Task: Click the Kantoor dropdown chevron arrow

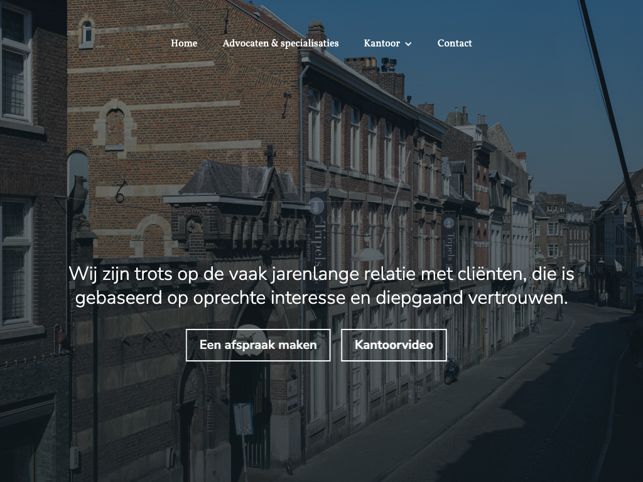Action: [x=408, y=44]
